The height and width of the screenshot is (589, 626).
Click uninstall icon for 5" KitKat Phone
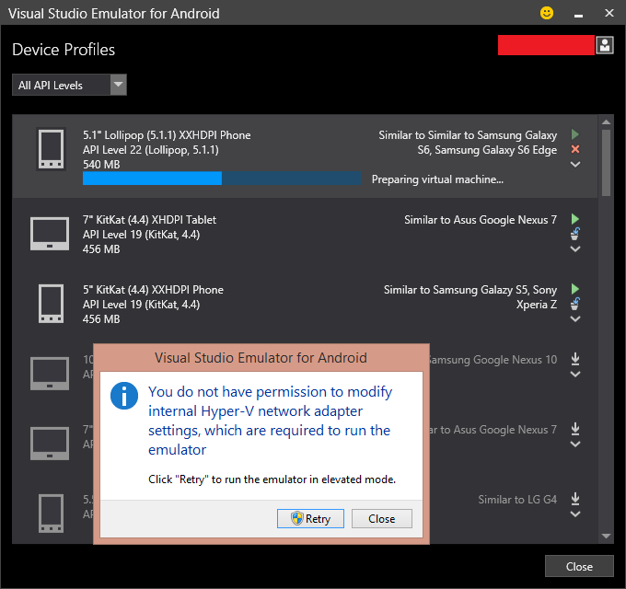pos(575,304)
